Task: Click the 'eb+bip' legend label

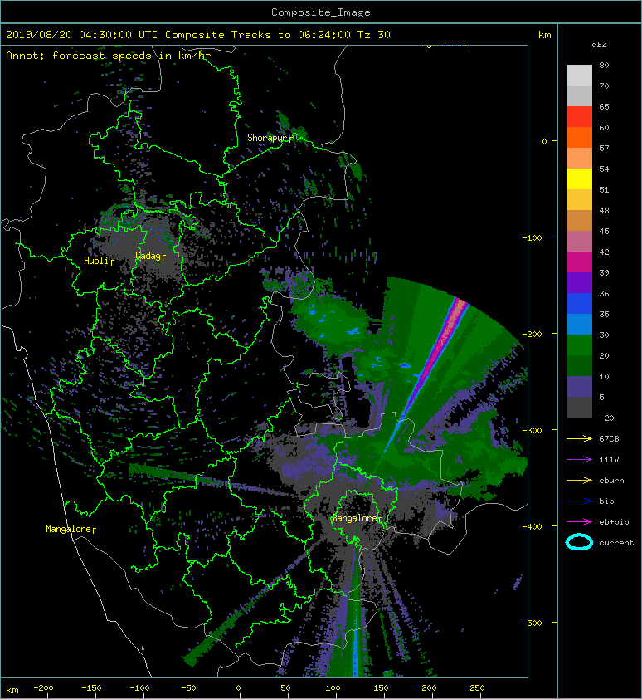Action: 614,521
